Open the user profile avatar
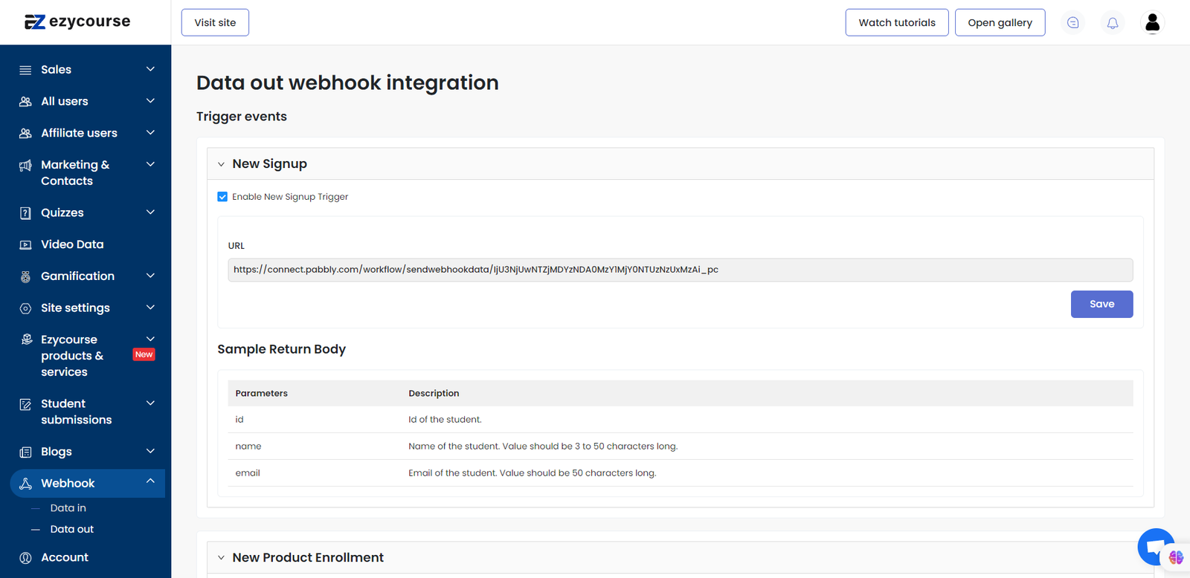The image size is (1190, 578). (x=1152, y=23)
